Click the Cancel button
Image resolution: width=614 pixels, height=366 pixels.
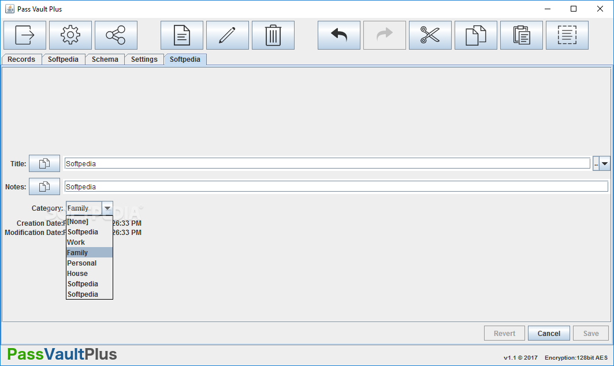[549, 333]
